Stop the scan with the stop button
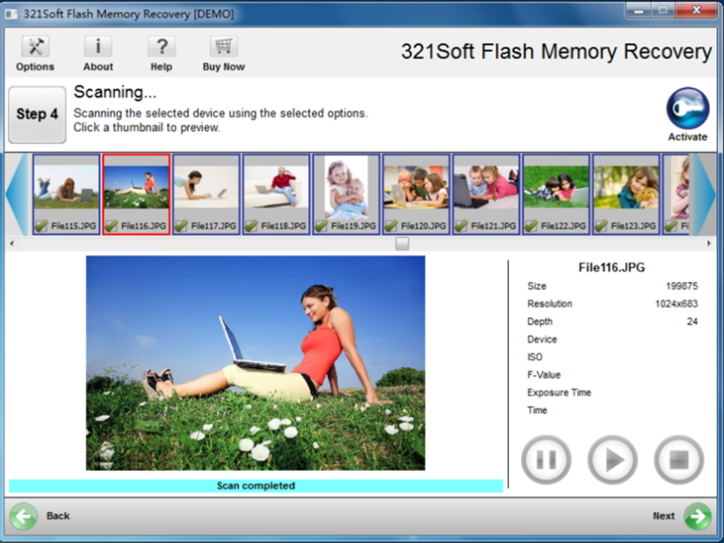The image size is (724, 543). 679,459
